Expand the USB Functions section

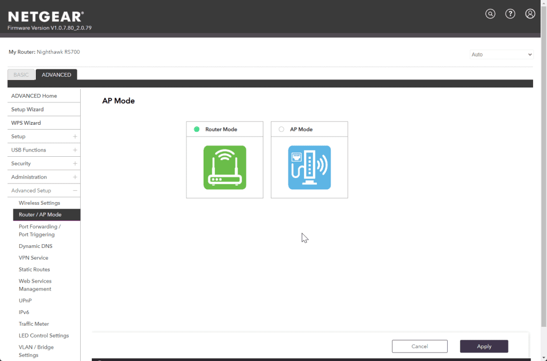75,150
